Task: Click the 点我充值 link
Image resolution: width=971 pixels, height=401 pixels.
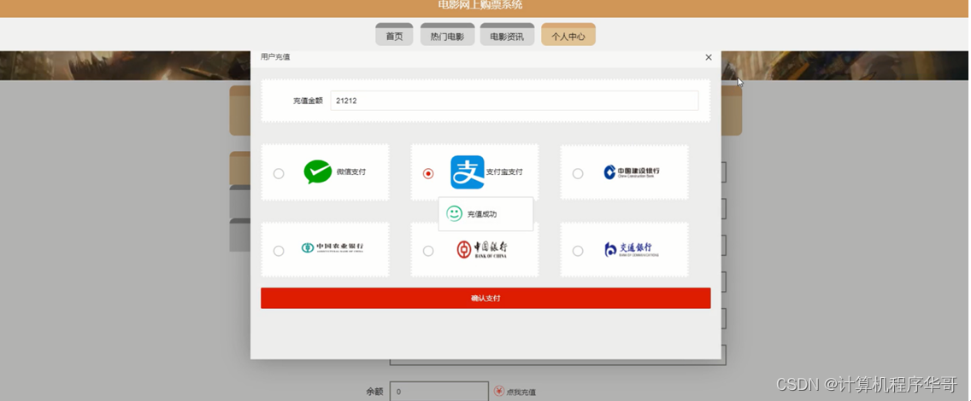Action: (521, 392)
